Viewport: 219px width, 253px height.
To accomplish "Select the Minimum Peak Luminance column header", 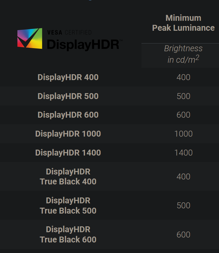I will pyautogui.click(x=183, y=23).
